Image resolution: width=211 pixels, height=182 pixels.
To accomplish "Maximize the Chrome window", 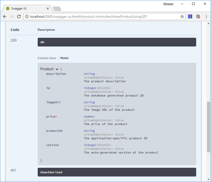I will tap(193, 4).
